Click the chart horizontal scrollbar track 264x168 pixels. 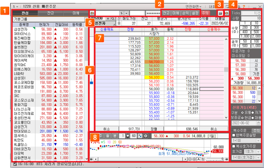[140, 159]
